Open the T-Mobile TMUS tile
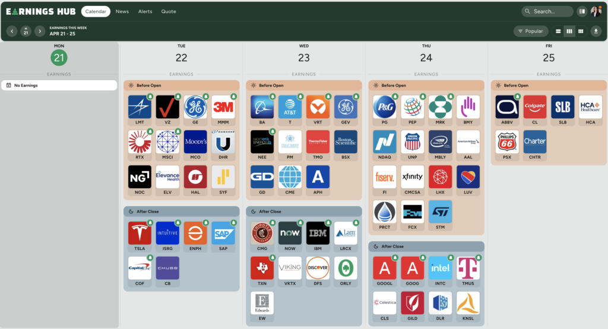Image resolution: width=608 pixels, height=329 pixels. (x=468, y=272)
